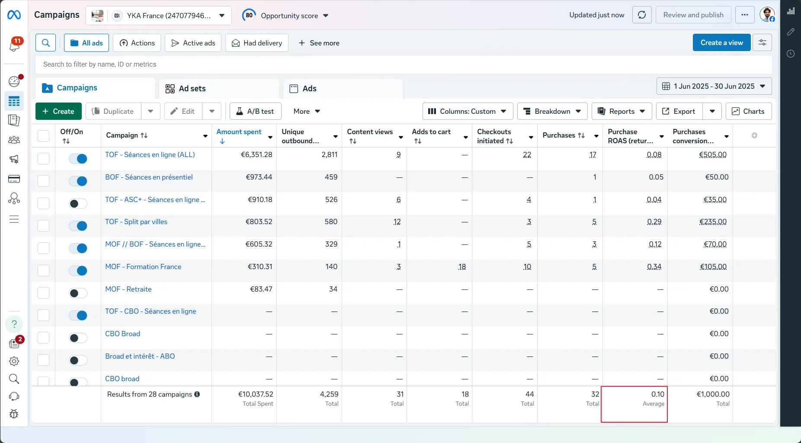Open the Meta logo home
This screenshot has width=801, height=443.
click(14, 15)
